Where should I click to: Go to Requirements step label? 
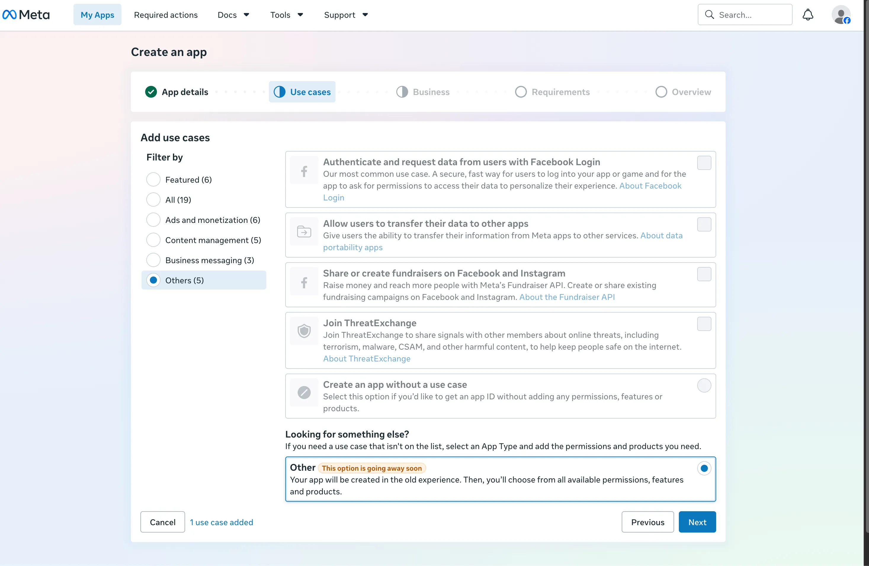tap(560, 92)
